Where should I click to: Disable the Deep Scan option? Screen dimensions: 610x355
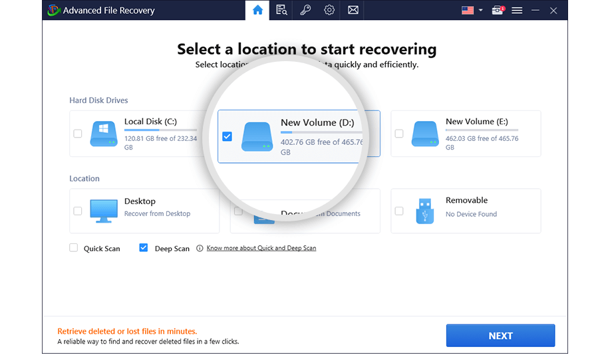144,248
